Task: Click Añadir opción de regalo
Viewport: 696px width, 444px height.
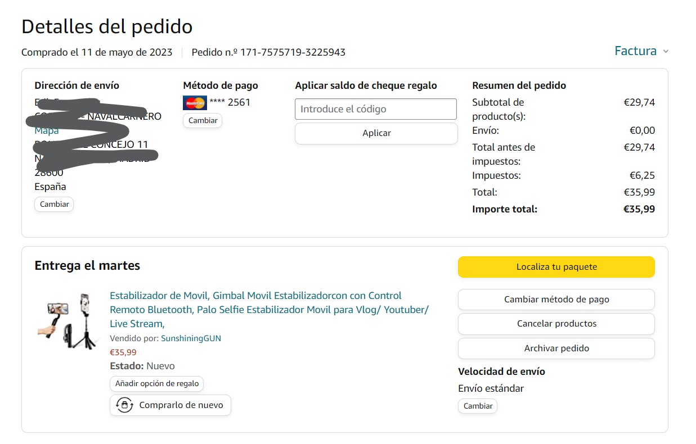Action: coord(157,383)
